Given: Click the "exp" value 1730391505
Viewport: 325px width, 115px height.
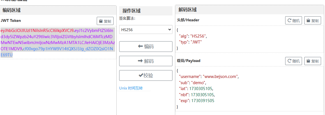Looking at the screenshot, I should pyautogui.click(x=202, y=101).
